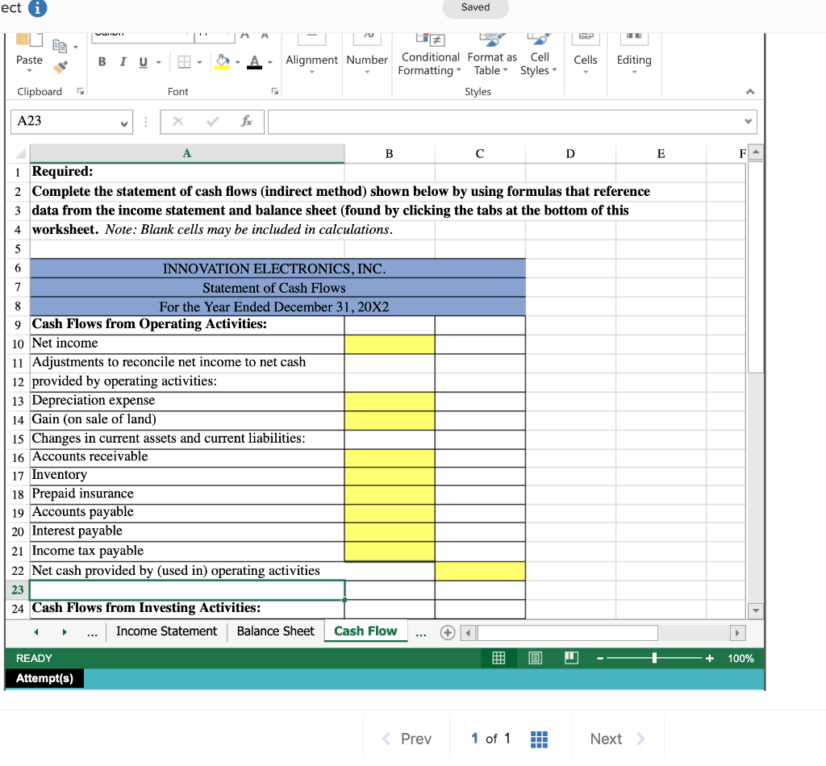Switch to Normal view icon
The width and height of the screenshot is (826, 766).
[499, 658]
